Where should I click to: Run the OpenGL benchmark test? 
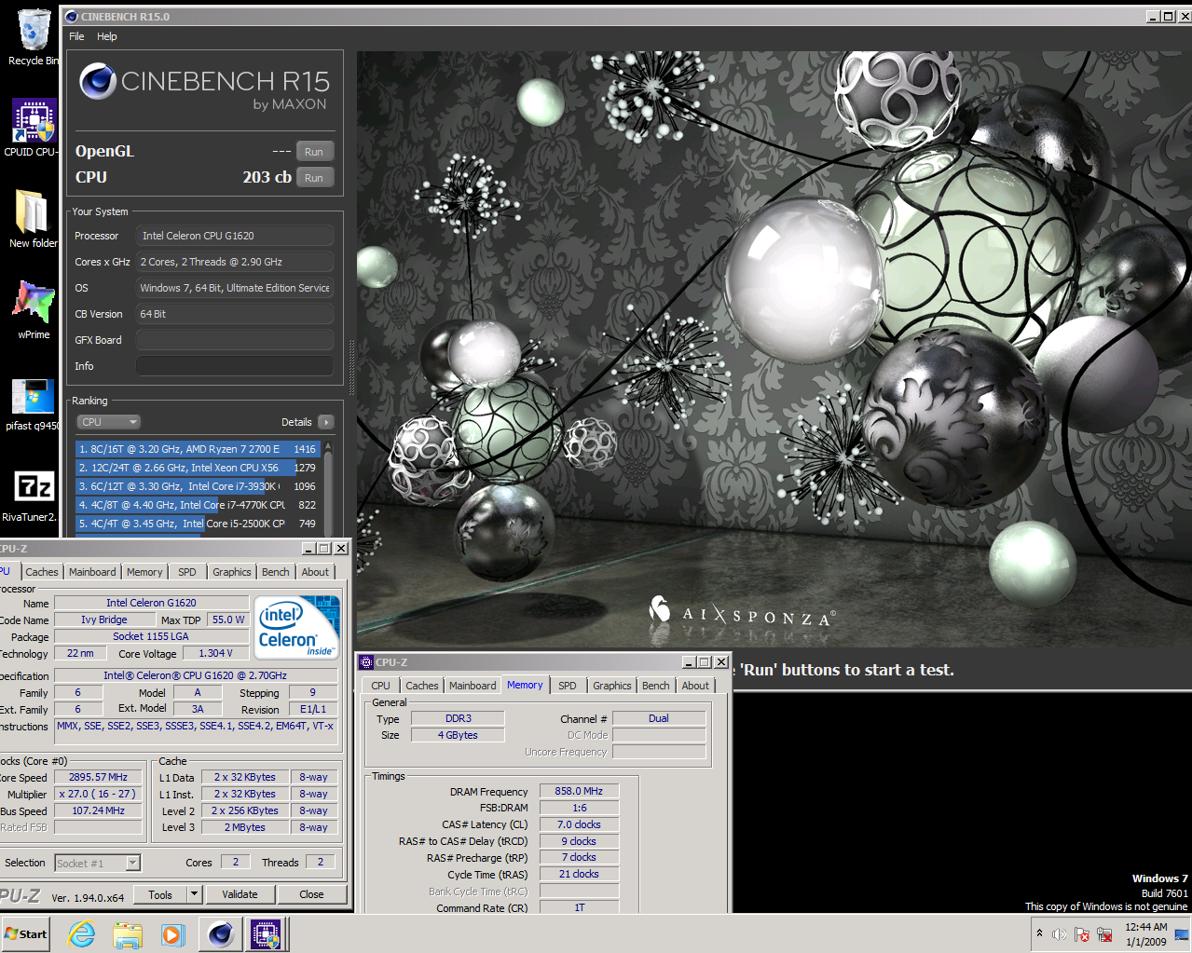pos(314,152)
